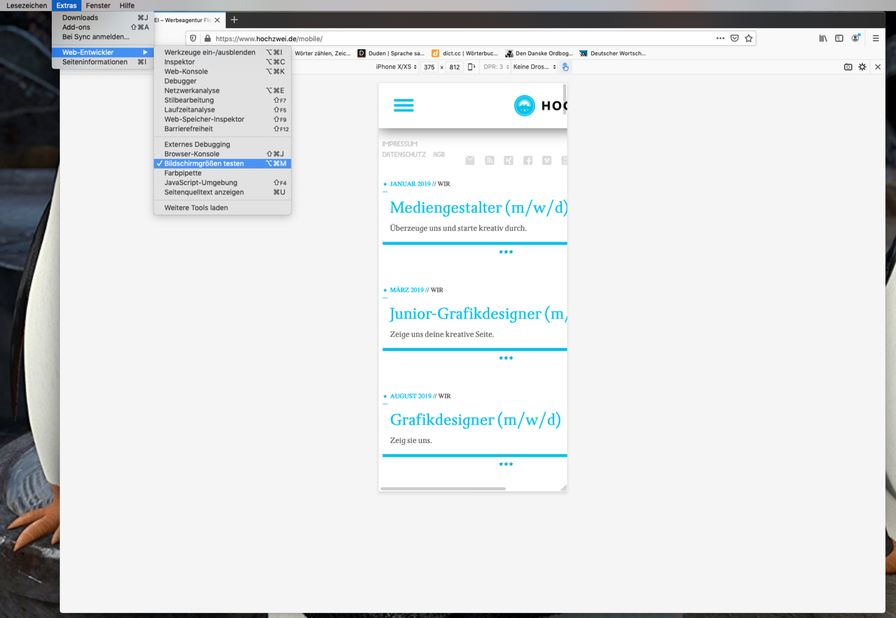Click the viewport width field showing 375

429,67
